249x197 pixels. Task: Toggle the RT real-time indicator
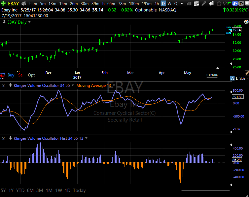tap(229, 3)
